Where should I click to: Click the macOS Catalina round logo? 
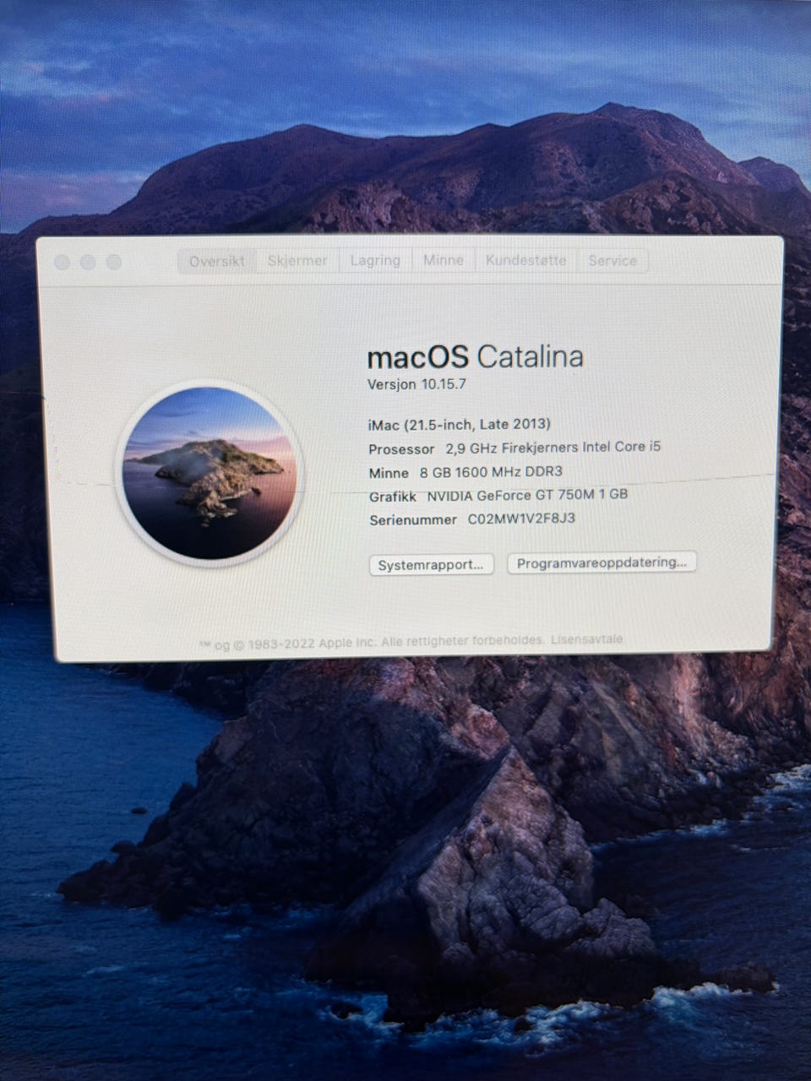point(210,472)
